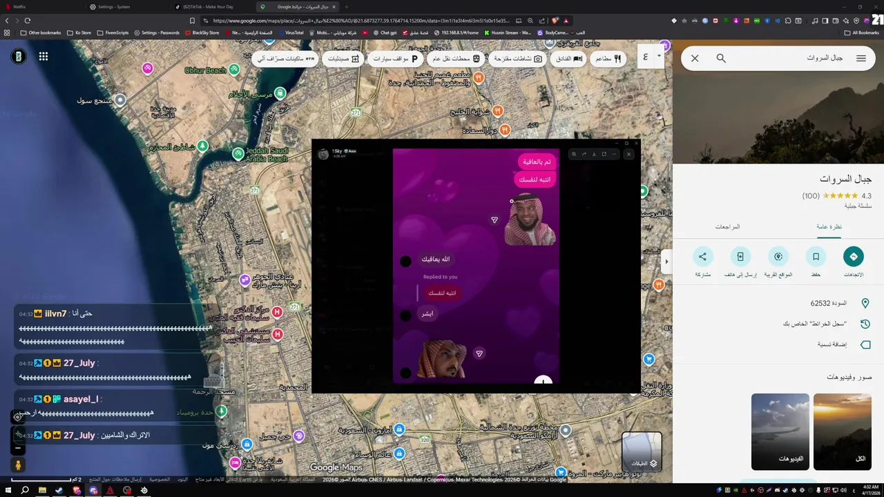Save the place with bookmark icon
This screenshot has width=884, height=497.
pyautogui.click(x=816, y=257)
